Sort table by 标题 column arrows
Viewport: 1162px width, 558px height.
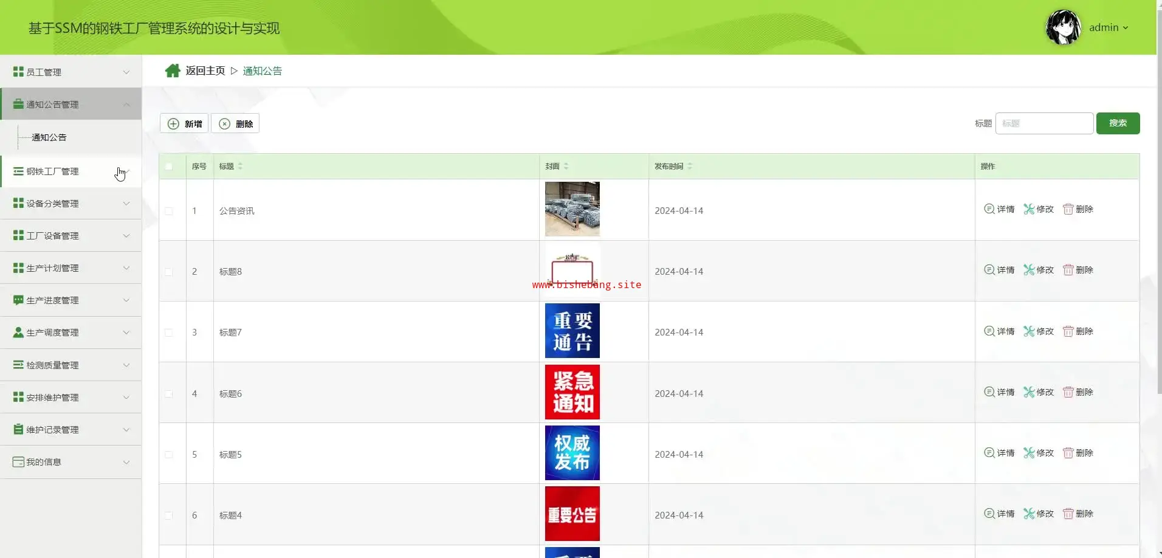coord(240,166)
